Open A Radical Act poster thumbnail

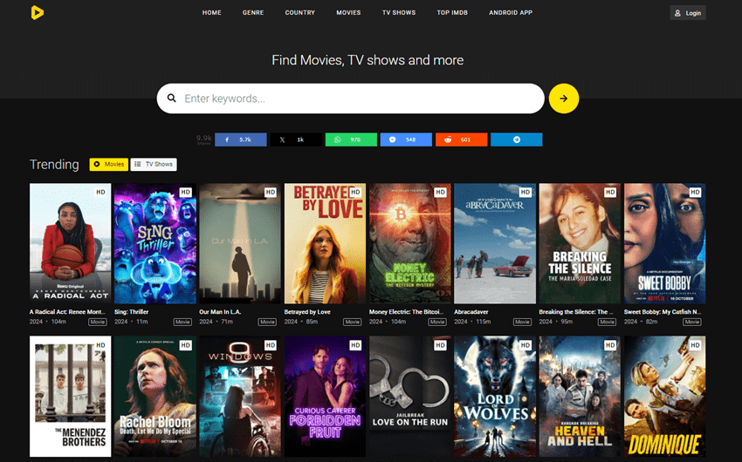(x=70, y=243)
